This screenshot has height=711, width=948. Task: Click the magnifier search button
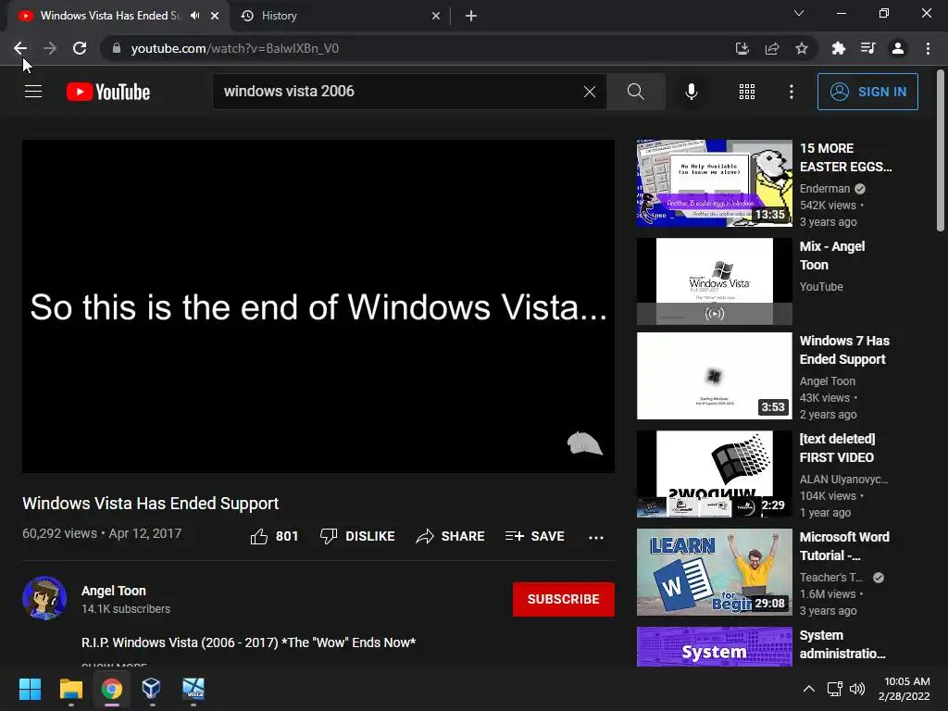point(635,92)
